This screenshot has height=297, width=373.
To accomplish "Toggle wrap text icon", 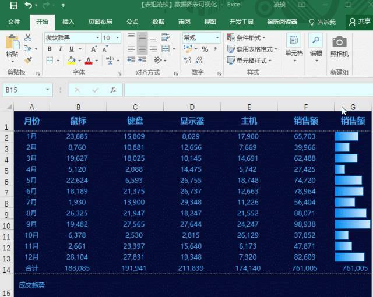I will (x=166, y=37).
